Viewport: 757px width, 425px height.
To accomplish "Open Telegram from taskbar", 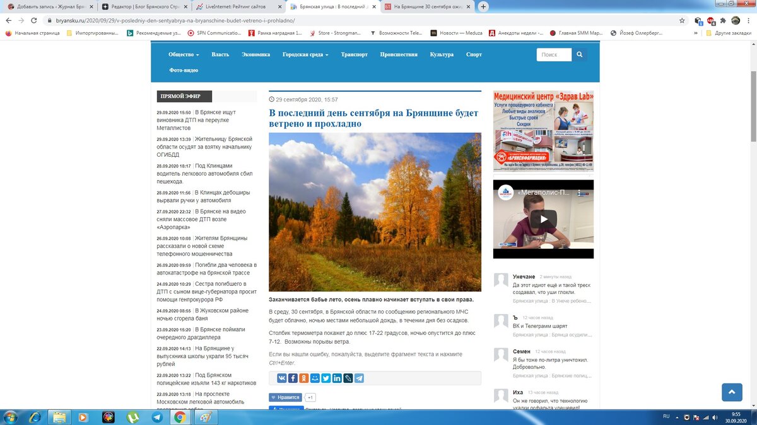I will [157, 417].
